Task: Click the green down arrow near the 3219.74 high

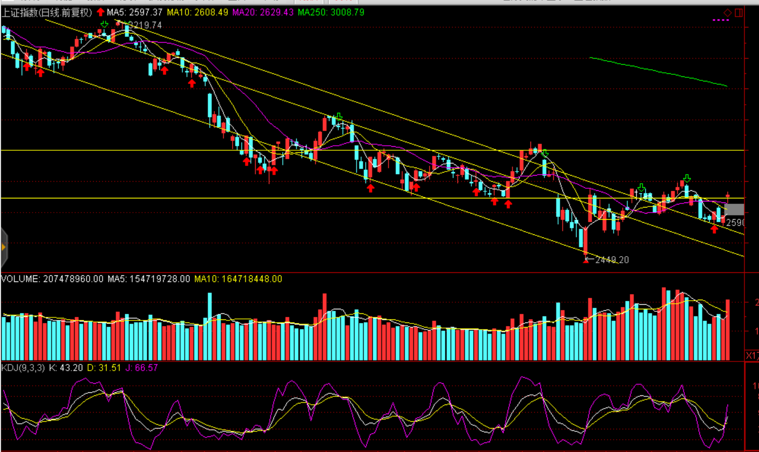Action: 104,24
